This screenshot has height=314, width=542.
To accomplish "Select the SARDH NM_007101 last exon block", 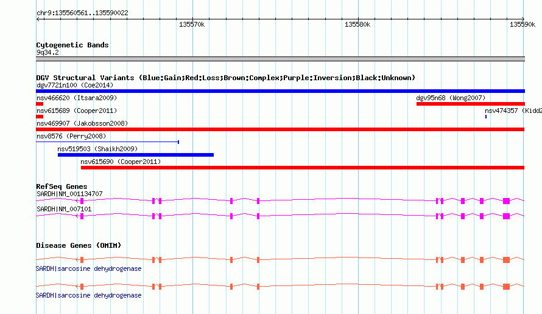I will click(x=507, y=216).
